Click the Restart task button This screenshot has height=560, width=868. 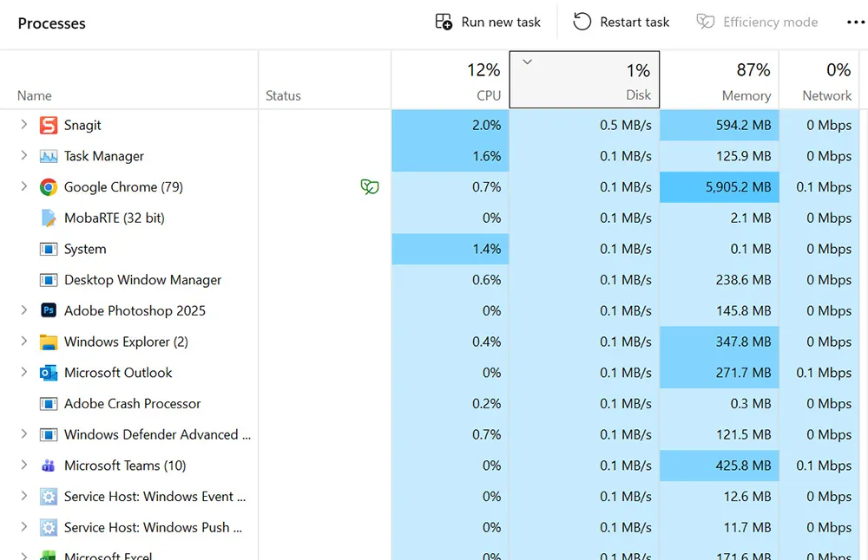click(x=620, y=22)
